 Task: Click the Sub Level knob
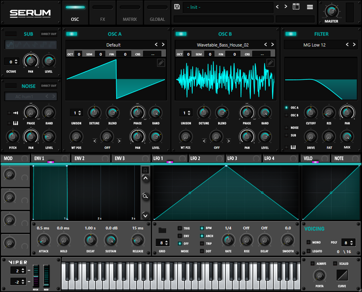point(49,61)
